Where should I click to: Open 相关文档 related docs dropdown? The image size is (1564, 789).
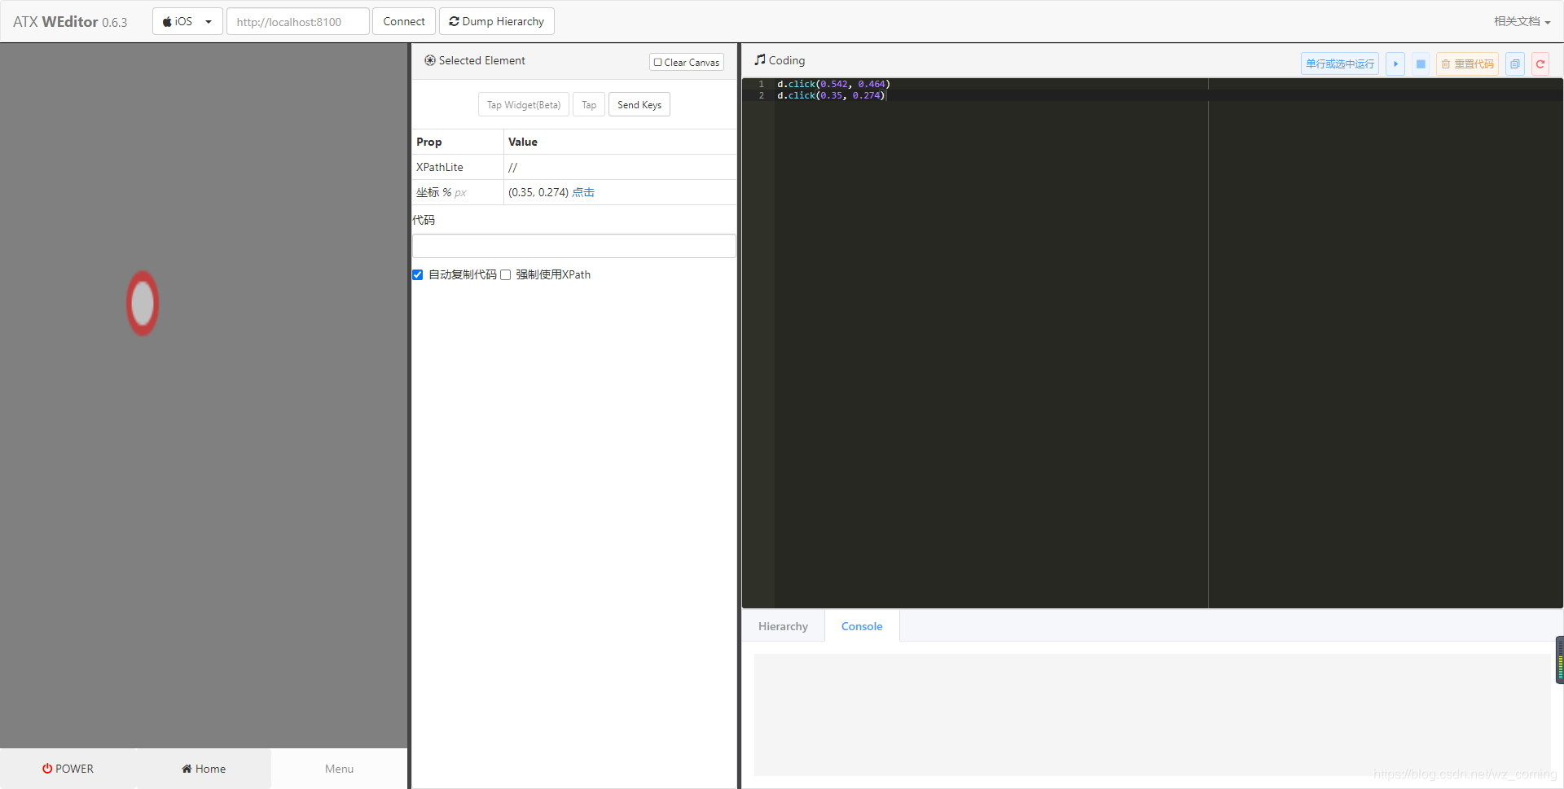[1522, 21]
